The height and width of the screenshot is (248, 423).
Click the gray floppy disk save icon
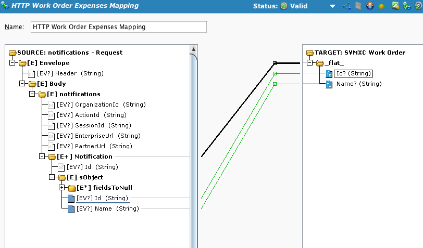[358, 6]
